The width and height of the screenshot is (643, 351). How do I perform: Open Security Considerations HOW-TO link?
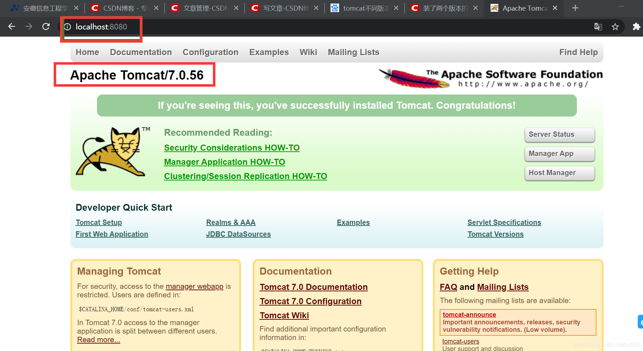[232, 148]
